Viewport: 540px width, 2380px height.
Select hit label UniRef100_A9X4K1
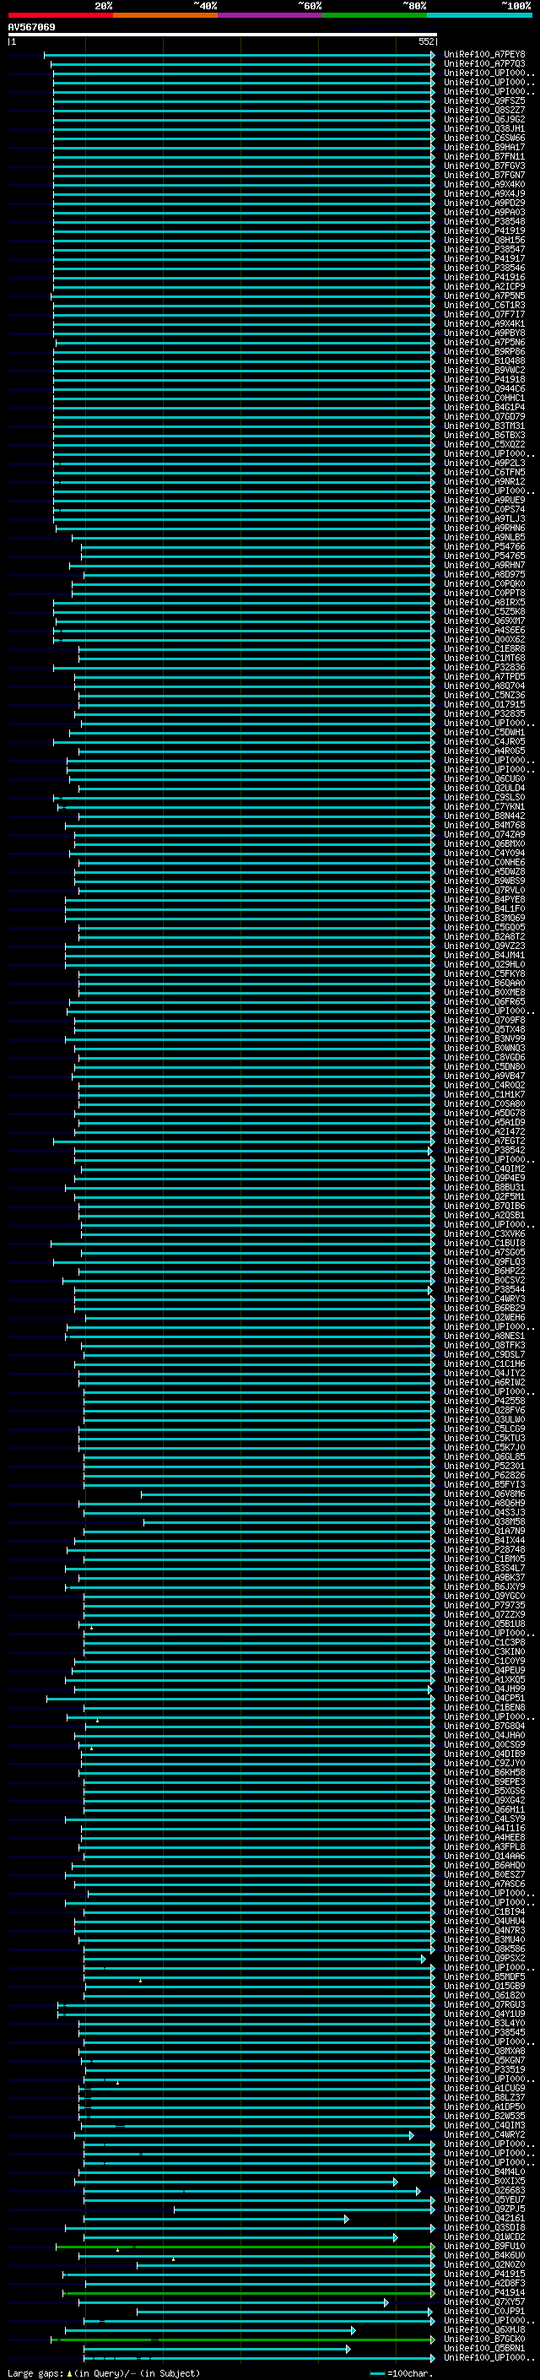pyautogui.click(x=484, y=323)
